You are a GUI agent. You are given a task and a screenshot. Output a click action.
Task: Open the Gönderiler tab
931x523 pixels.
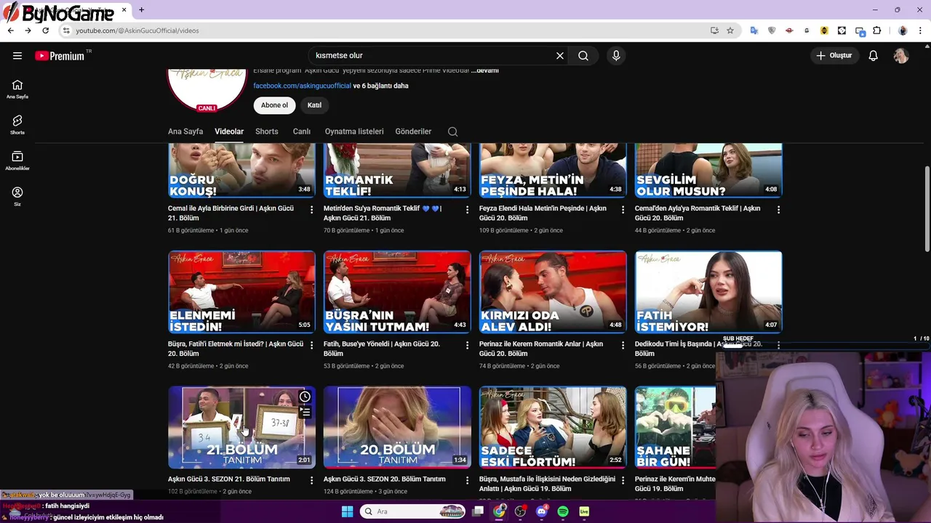tap(413, 131)
